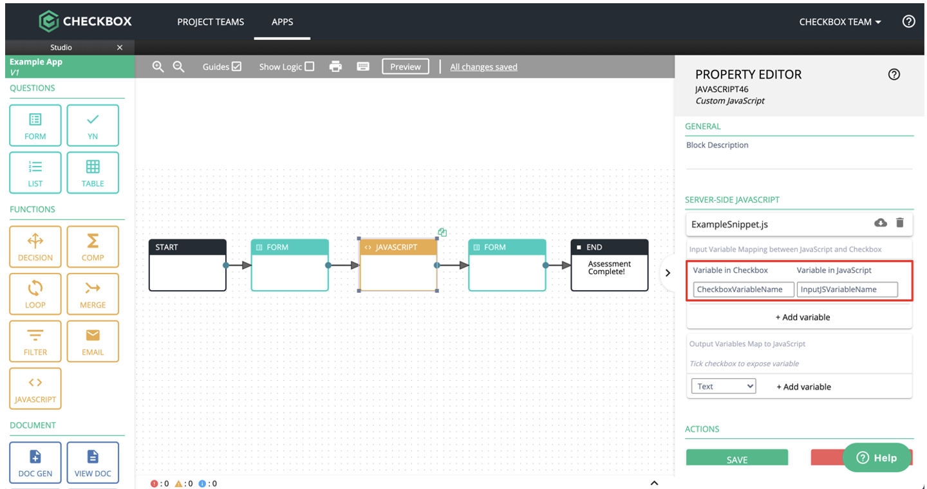
Task: Click the InputJSVariableName input field
Action: [x=847, y=290]
